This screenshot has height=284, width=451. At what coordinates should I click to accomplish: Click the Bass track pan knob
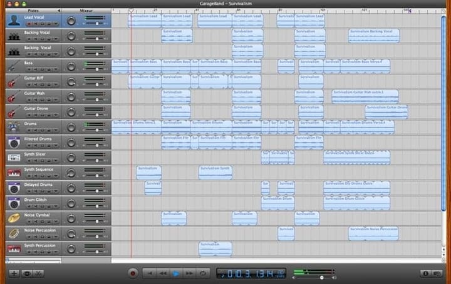pos(71,66)
